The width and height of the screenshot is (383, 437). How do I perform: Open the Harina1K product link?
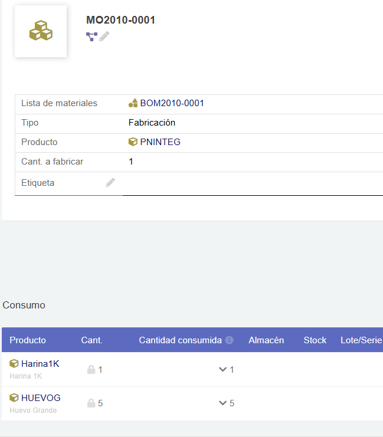click(x=40, y=364)
